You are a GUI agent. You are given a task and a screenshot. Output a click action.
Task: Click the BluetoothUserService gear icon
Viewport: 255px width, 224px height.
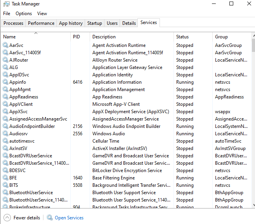pos(5,192)
